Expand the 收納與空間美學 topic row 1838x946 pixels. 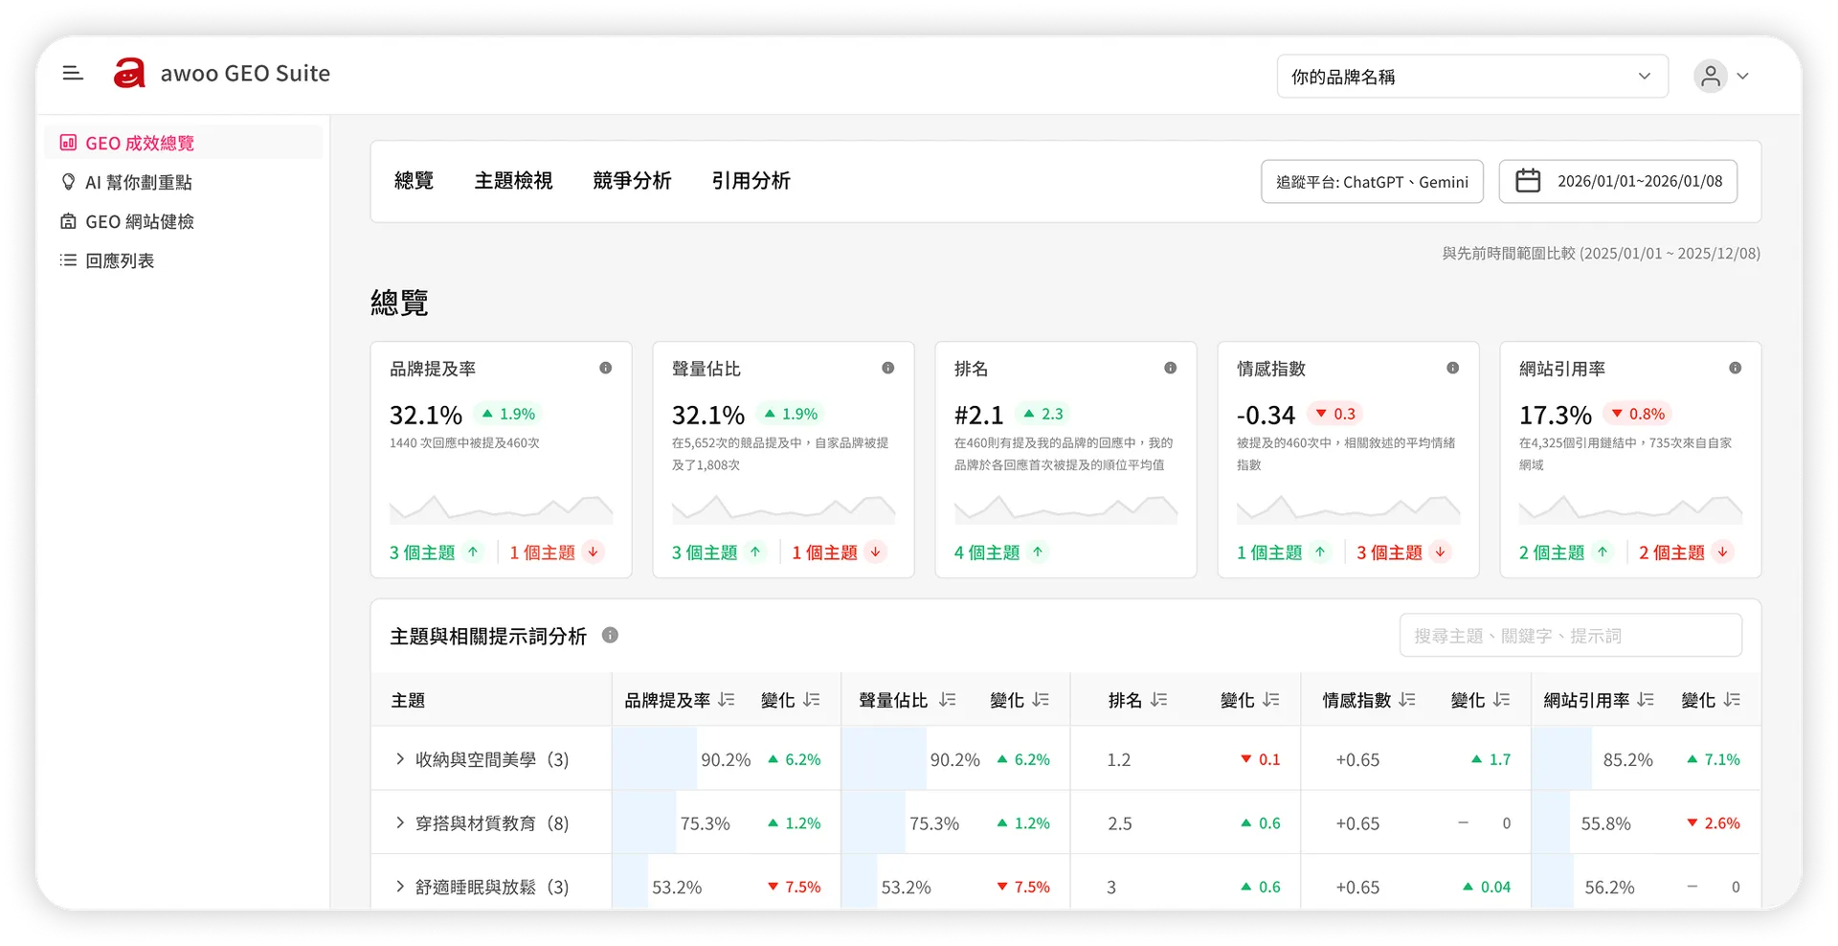click(399, 759)
